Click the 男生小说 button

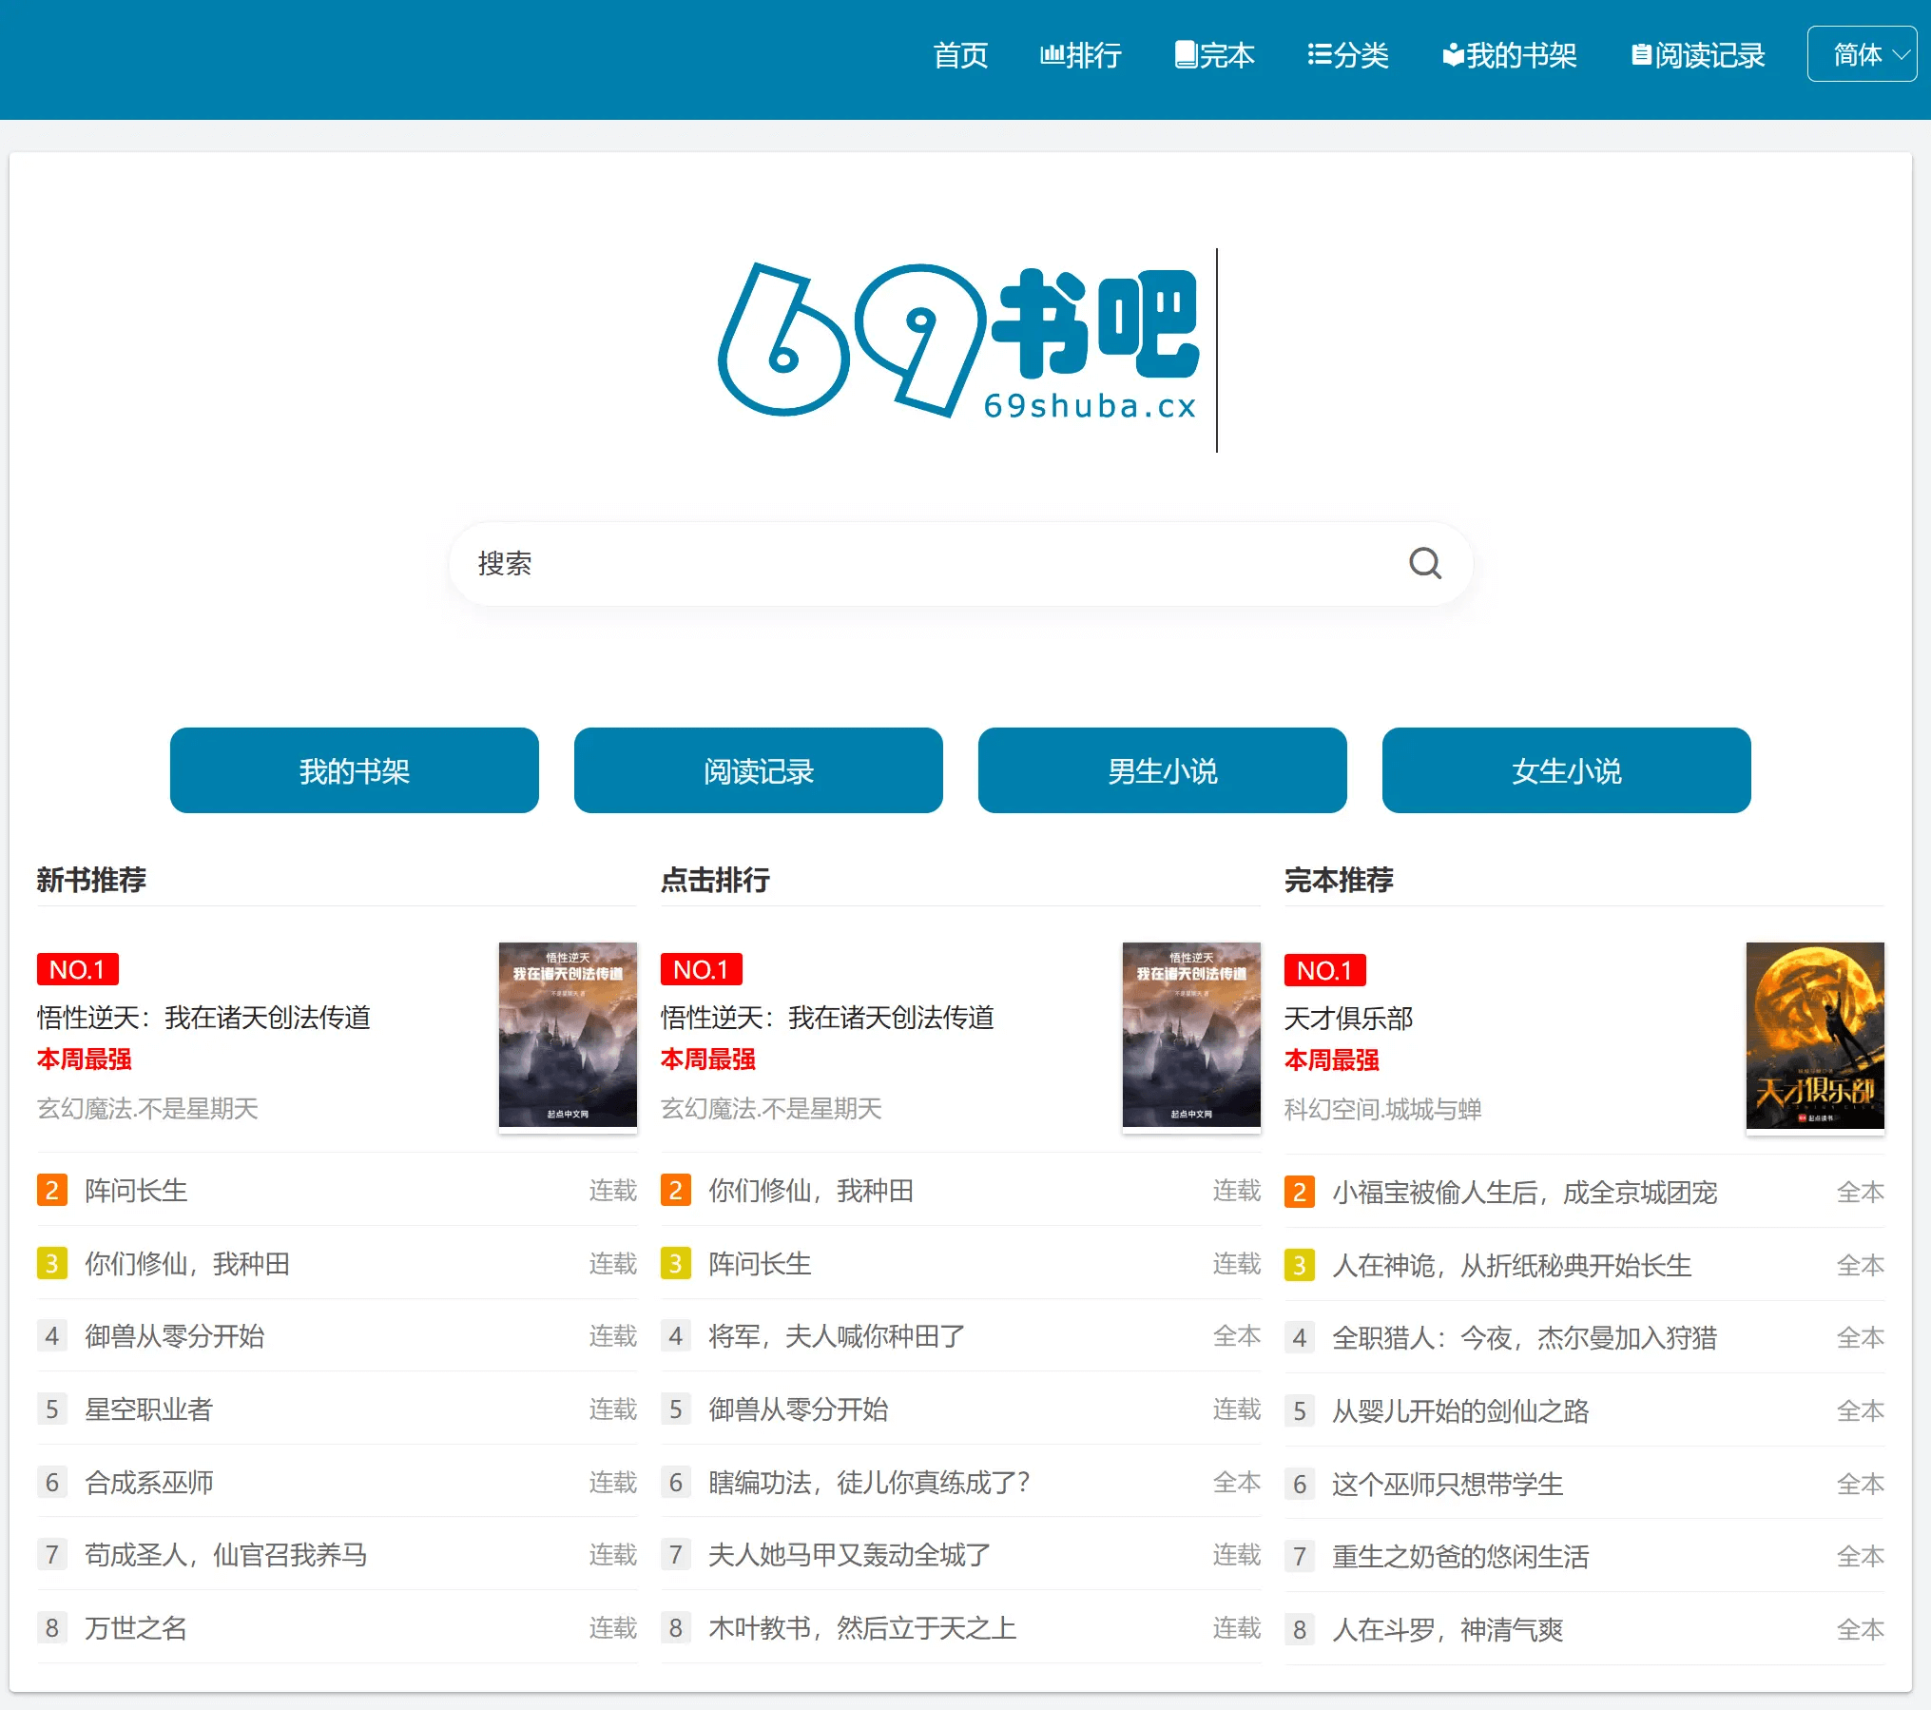(1162, 770)
